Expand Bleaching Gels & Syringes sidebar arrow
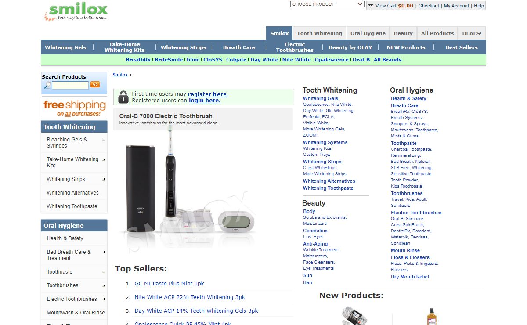 pos(104,140)
